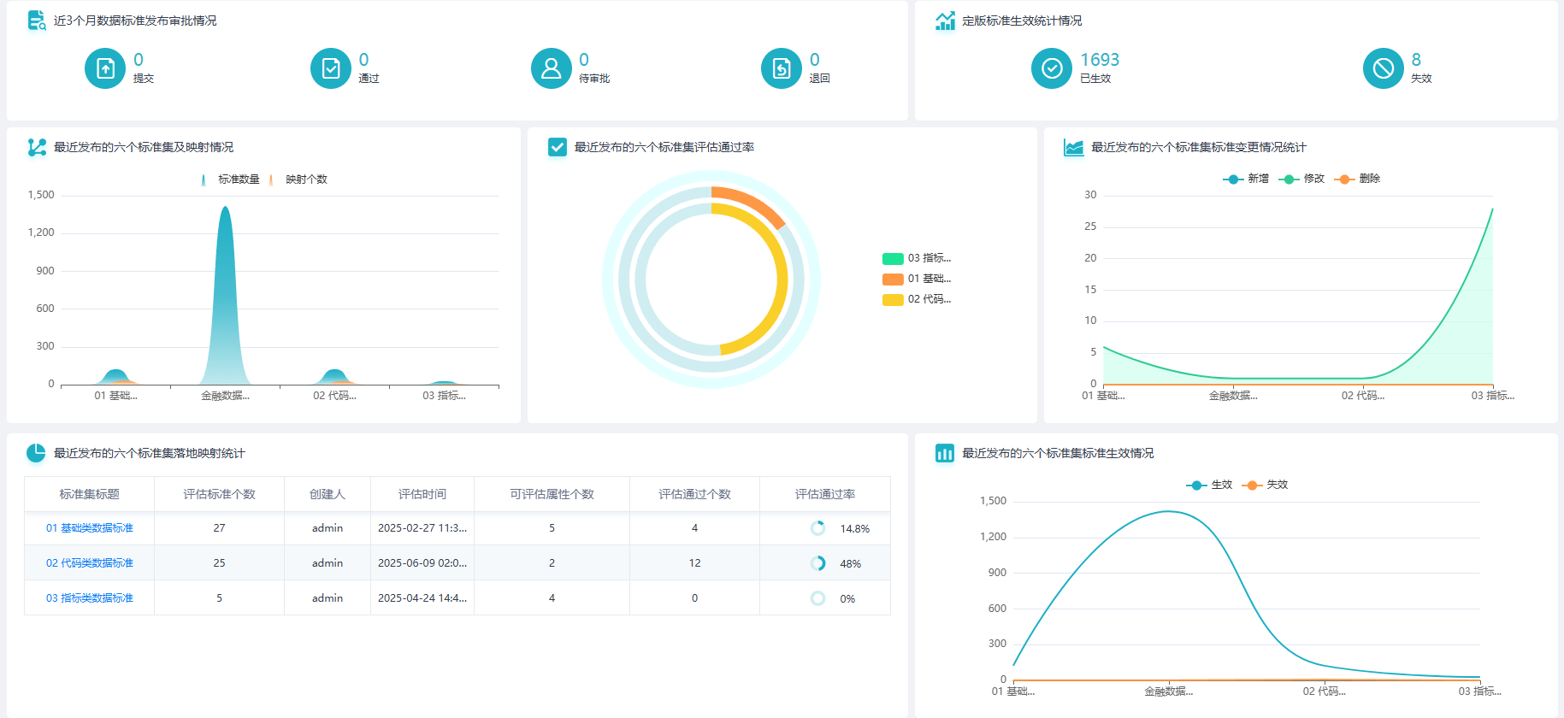
Task: Toggle the 新增 line legend item
Action: [x=1246, y=179]
